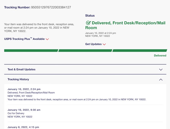Click the Status label above delivery heading
This screenshot has height=129, width=170.
(90, 16)
